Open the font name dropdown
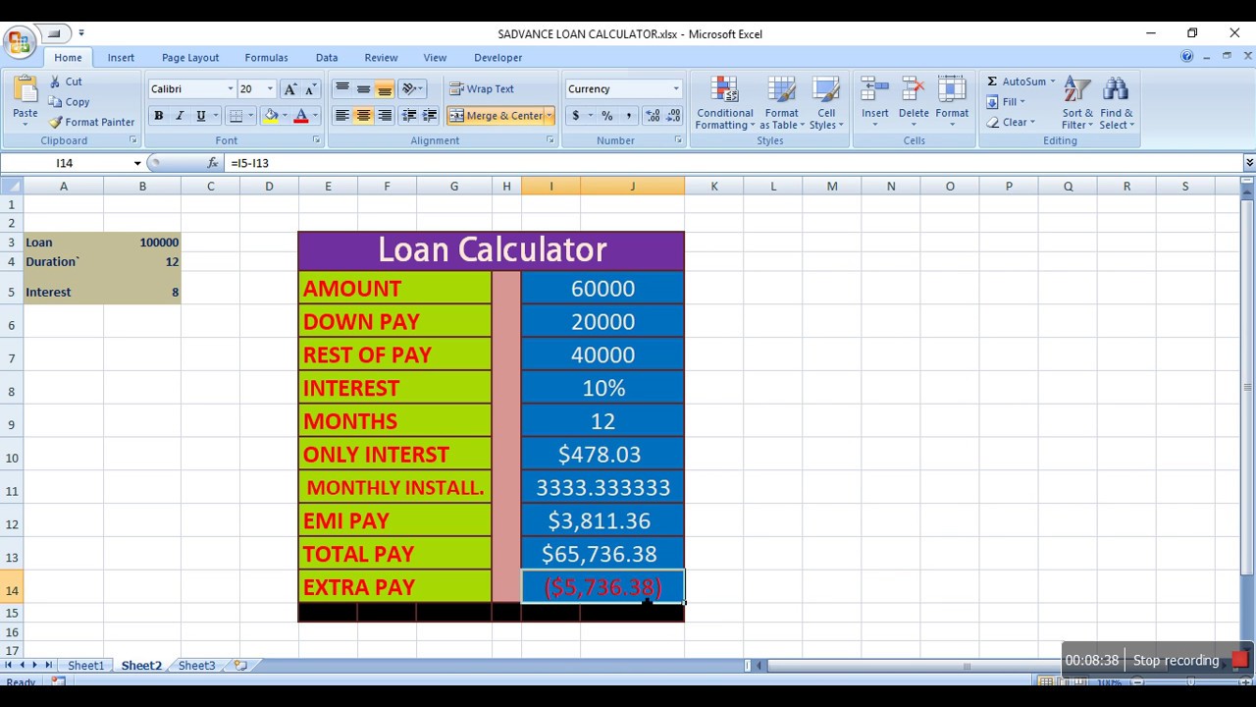 (x=231, y=89)
